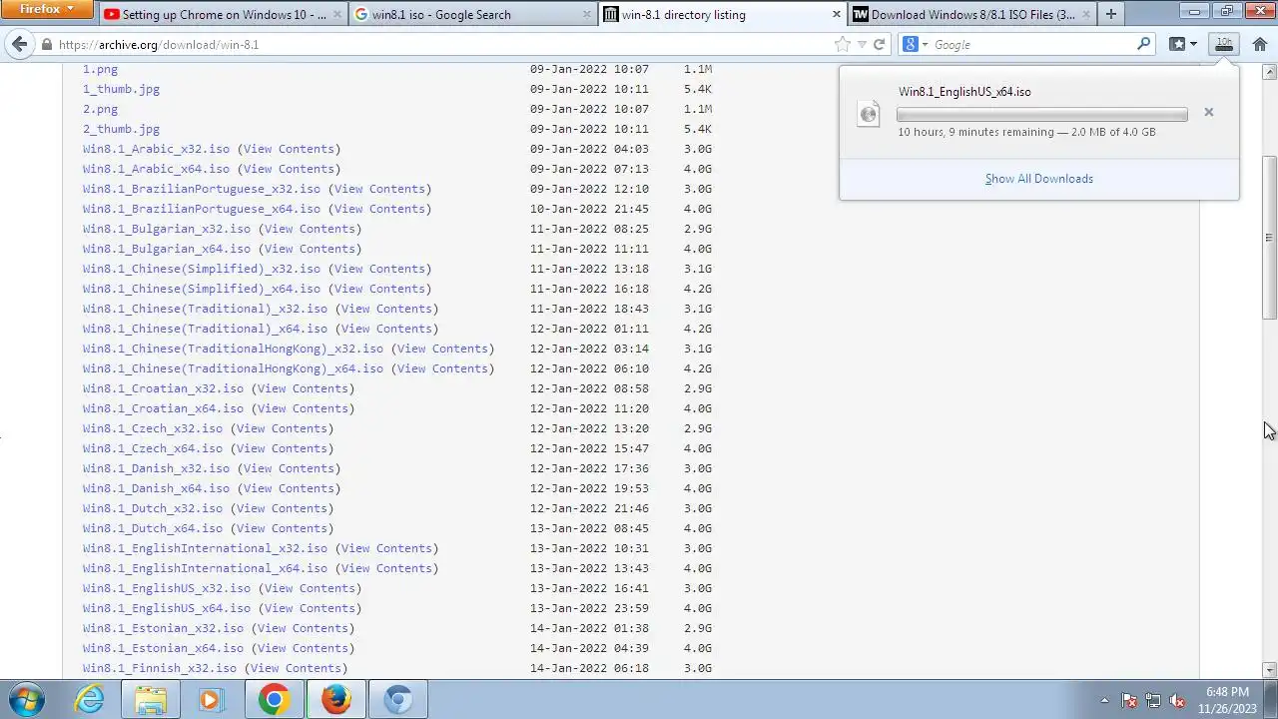Download Win8.1_Danish_x64.iso
Viewport: 1278px width, 719px height.
tap(156, 488)
